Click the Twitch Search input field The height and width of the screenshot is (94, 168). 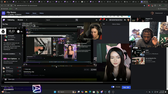pyautogui.click(x=60, y=20)
